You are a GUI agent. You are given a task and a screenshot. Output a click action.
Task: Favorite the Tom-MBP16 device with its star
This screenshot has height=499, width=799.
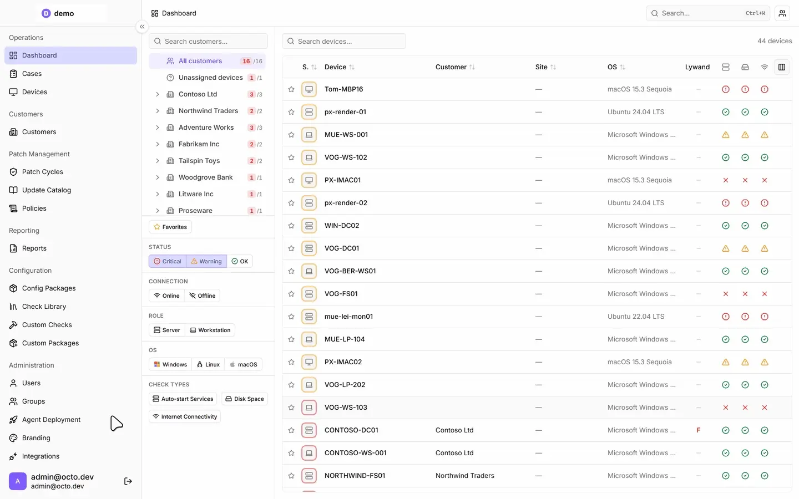pyautogui.click(x=291, y=89)
